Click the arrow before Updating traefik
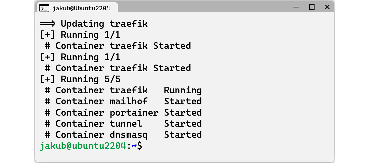The width and height of the screenshot is (369, 163). pos(48,24)
